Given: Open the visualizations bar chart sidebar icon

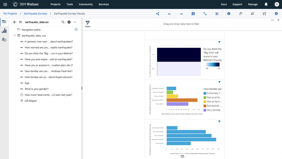Looking at the screenshot, I should click(4, 31).
